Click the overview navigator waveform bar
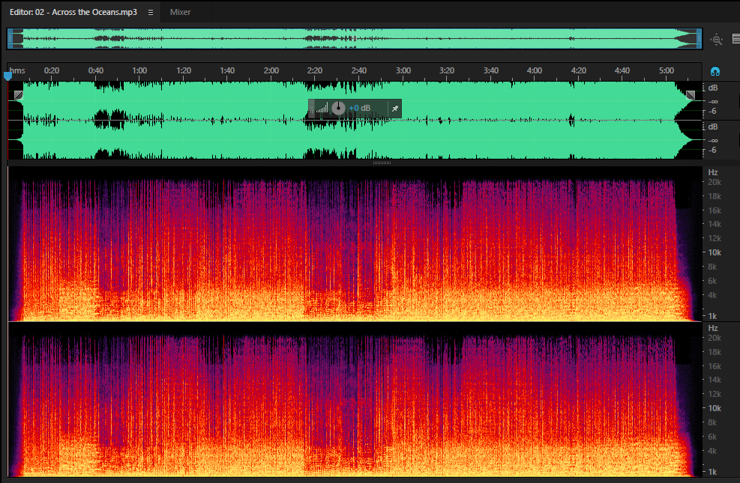This screenshot has height=483, width=740. (355, 39)
